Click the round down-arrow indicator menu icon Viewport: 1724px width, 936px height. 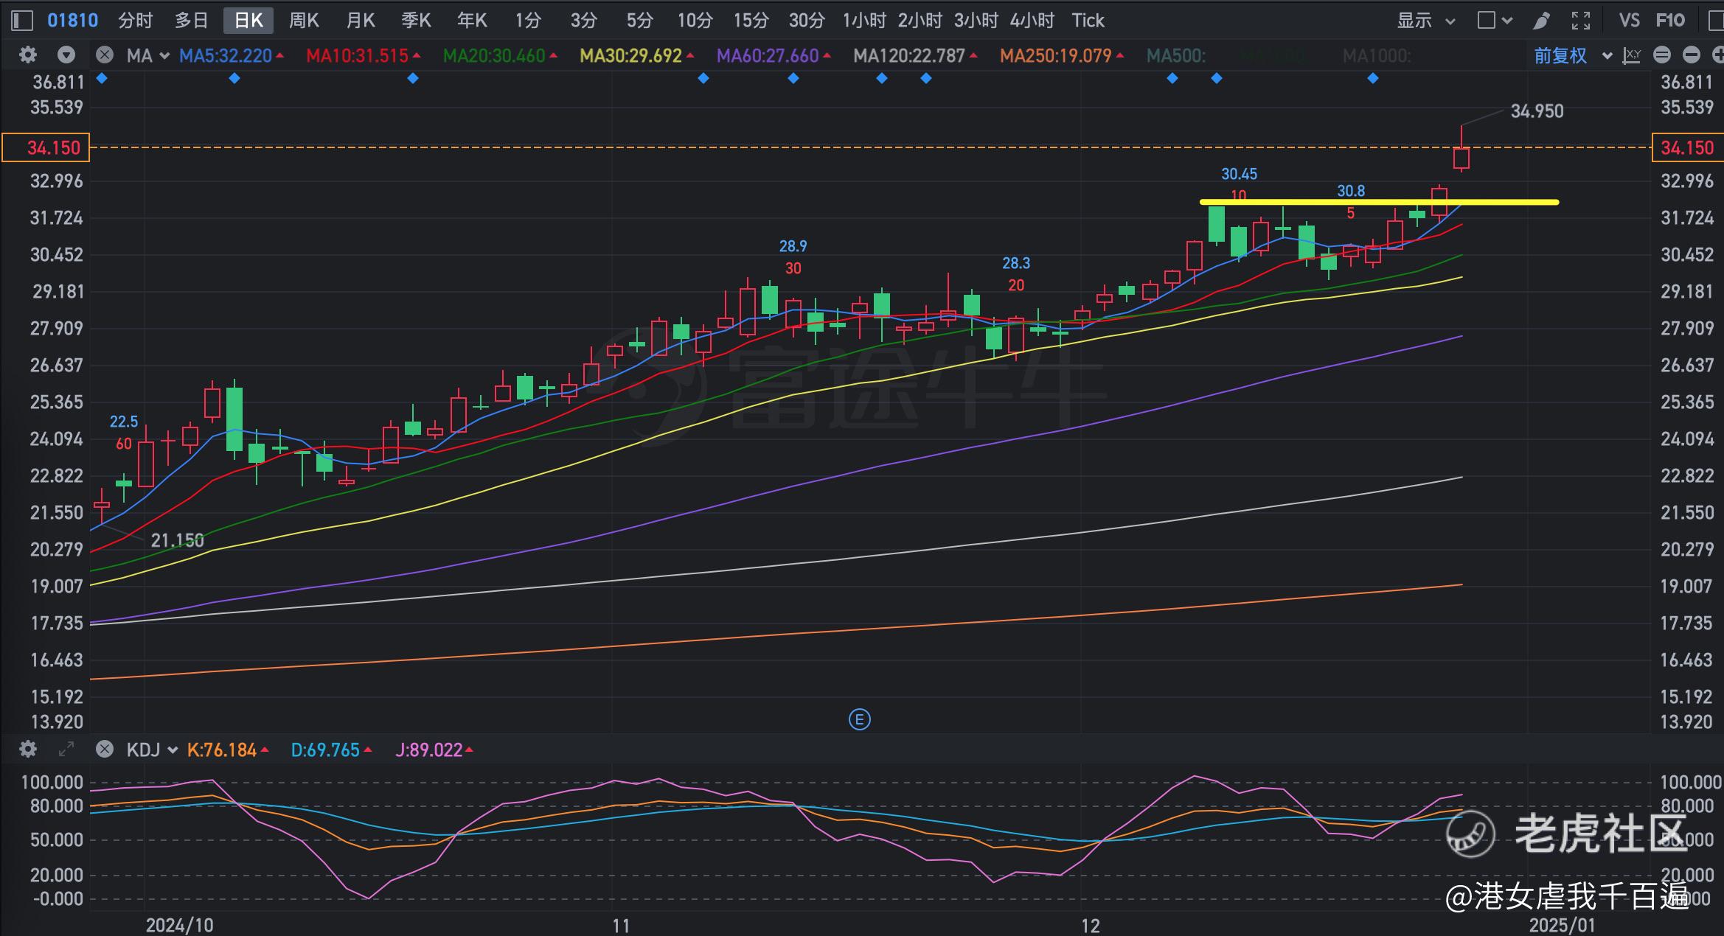(66, 55)
